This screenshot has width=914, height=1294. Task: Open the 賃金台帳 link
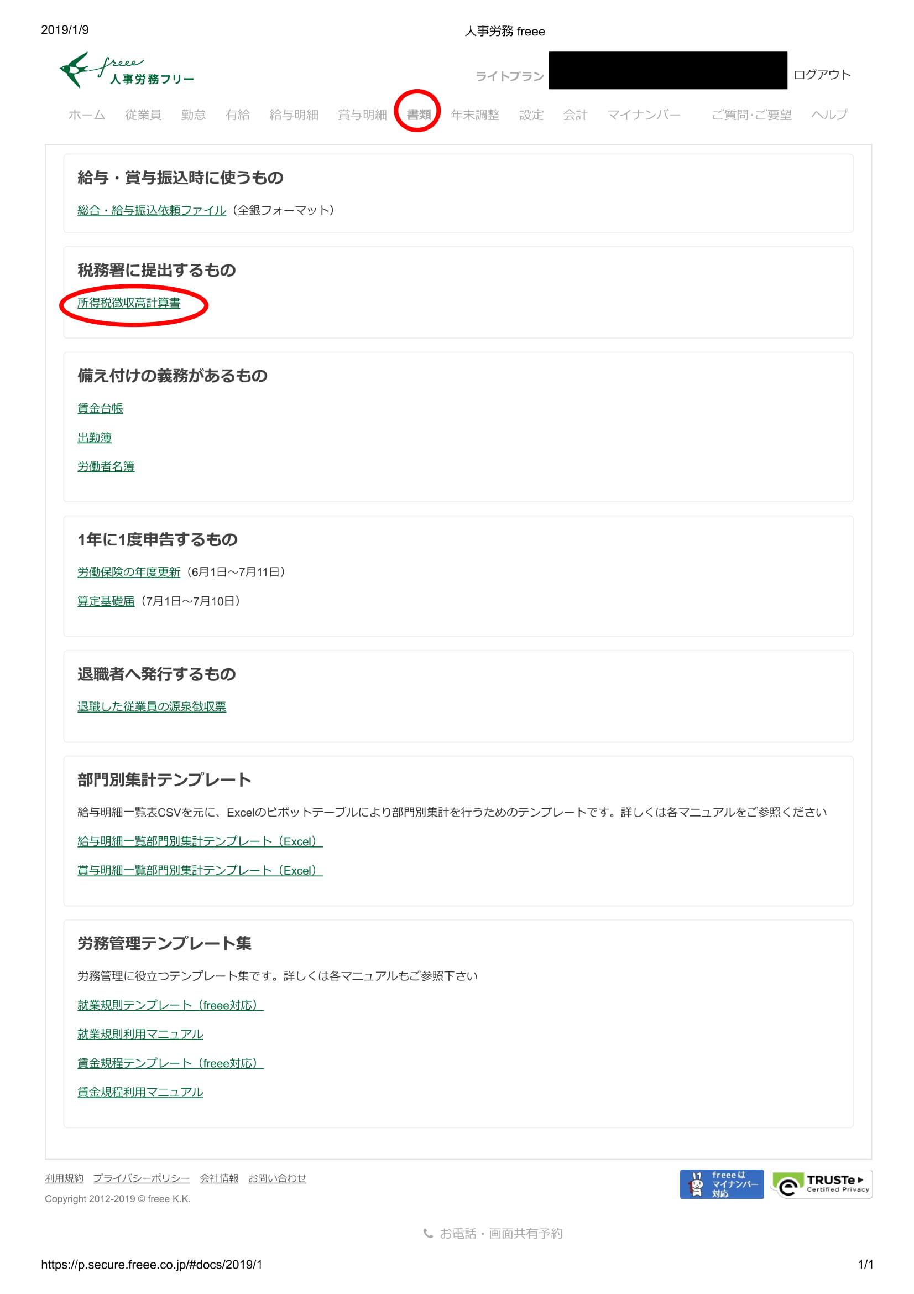[100, 409]
